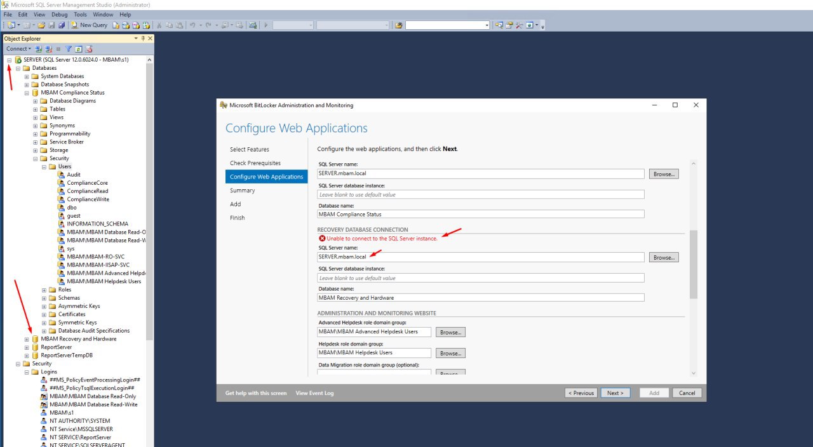Click the Refresh icon in Object Explorer

click(78, 48)
